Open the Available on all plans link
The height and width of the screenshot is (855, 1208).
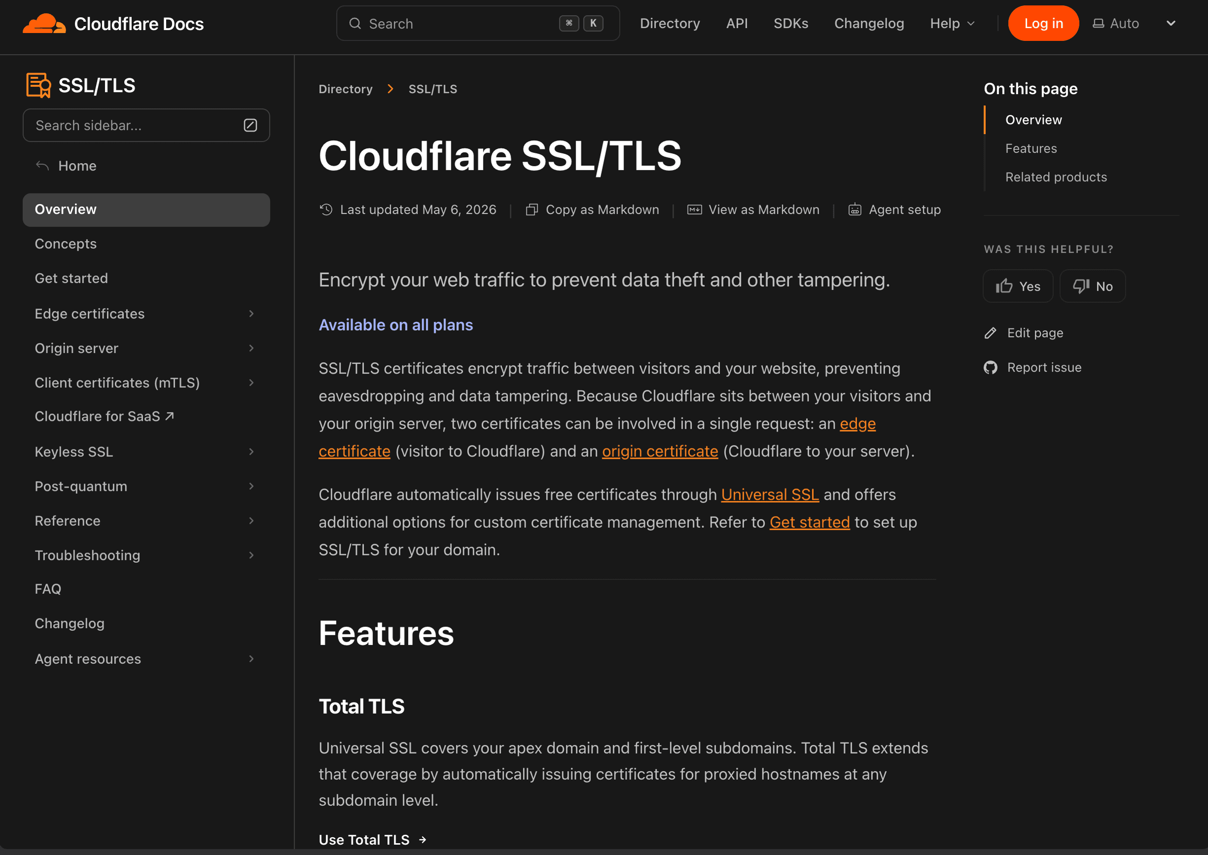pos(395,325)
